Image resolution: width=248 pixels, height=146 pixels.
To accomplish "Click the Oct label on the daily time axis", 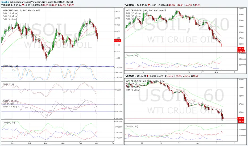I will (80, 143).
